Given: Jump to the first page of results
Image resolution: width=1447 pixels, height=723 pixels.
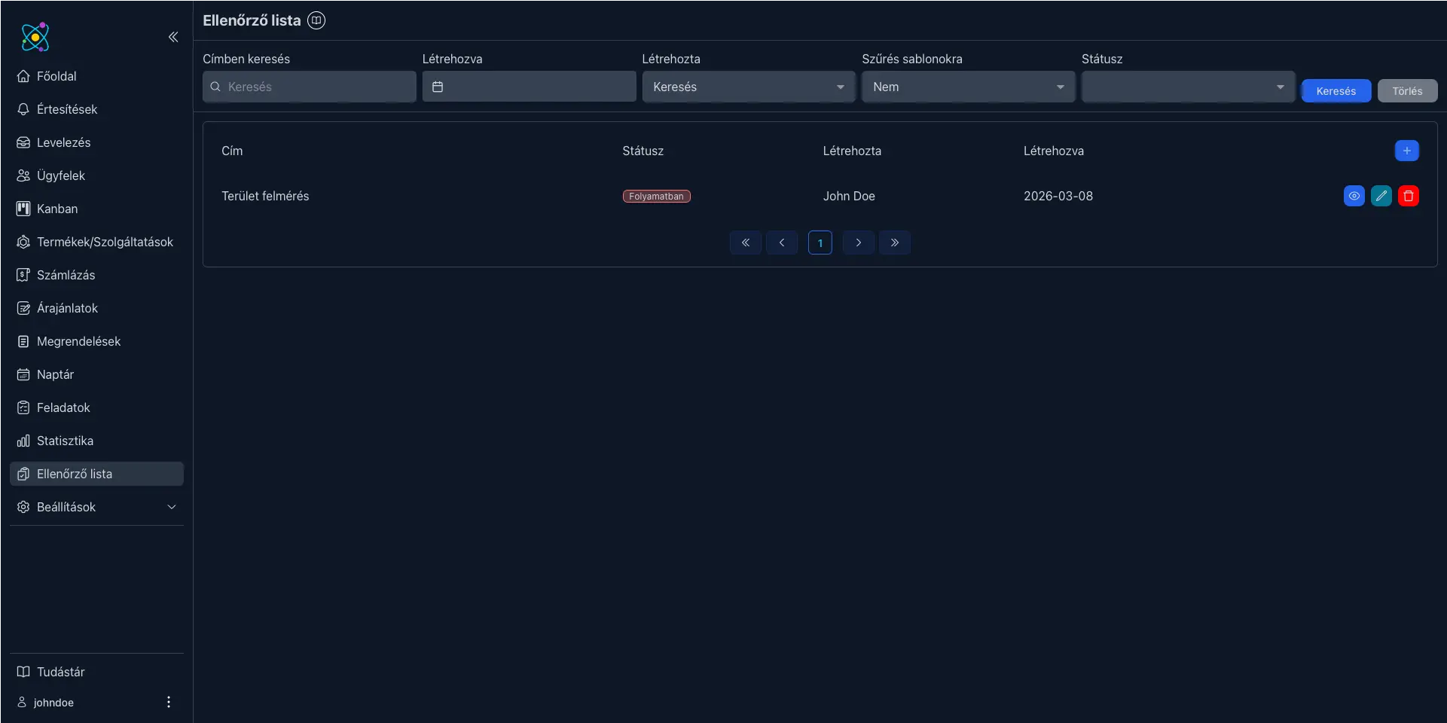Looking at the screenshot, I should (x=745, y=243).
